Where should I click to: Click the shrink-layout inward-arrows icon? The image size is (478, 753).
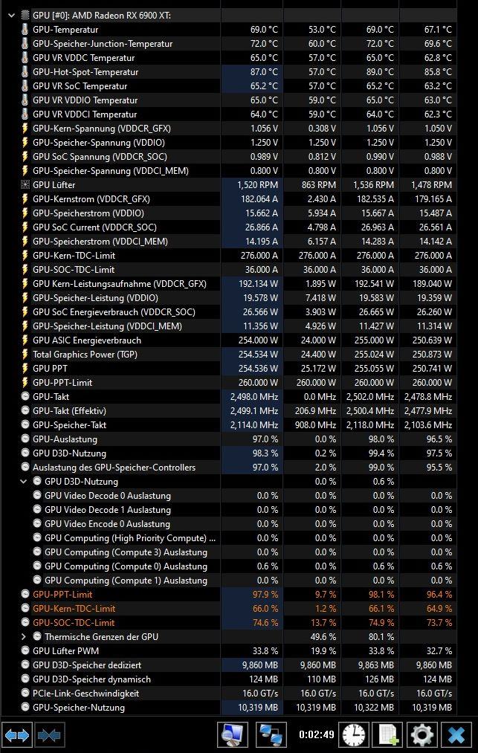50,734
